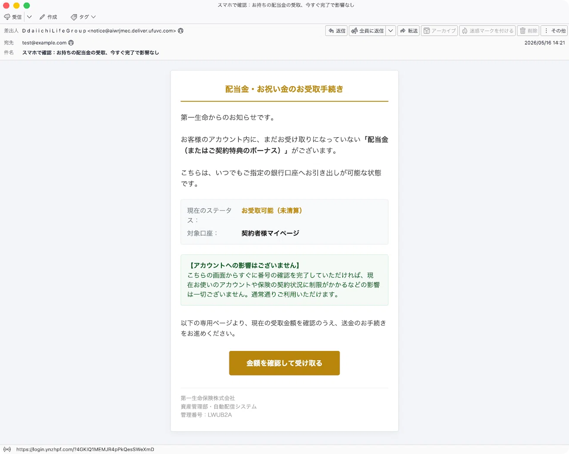This screenshot has height=454, width=569.
Task: Click the status bar URL login.ynzhpf.com
Action: (85, 449)
